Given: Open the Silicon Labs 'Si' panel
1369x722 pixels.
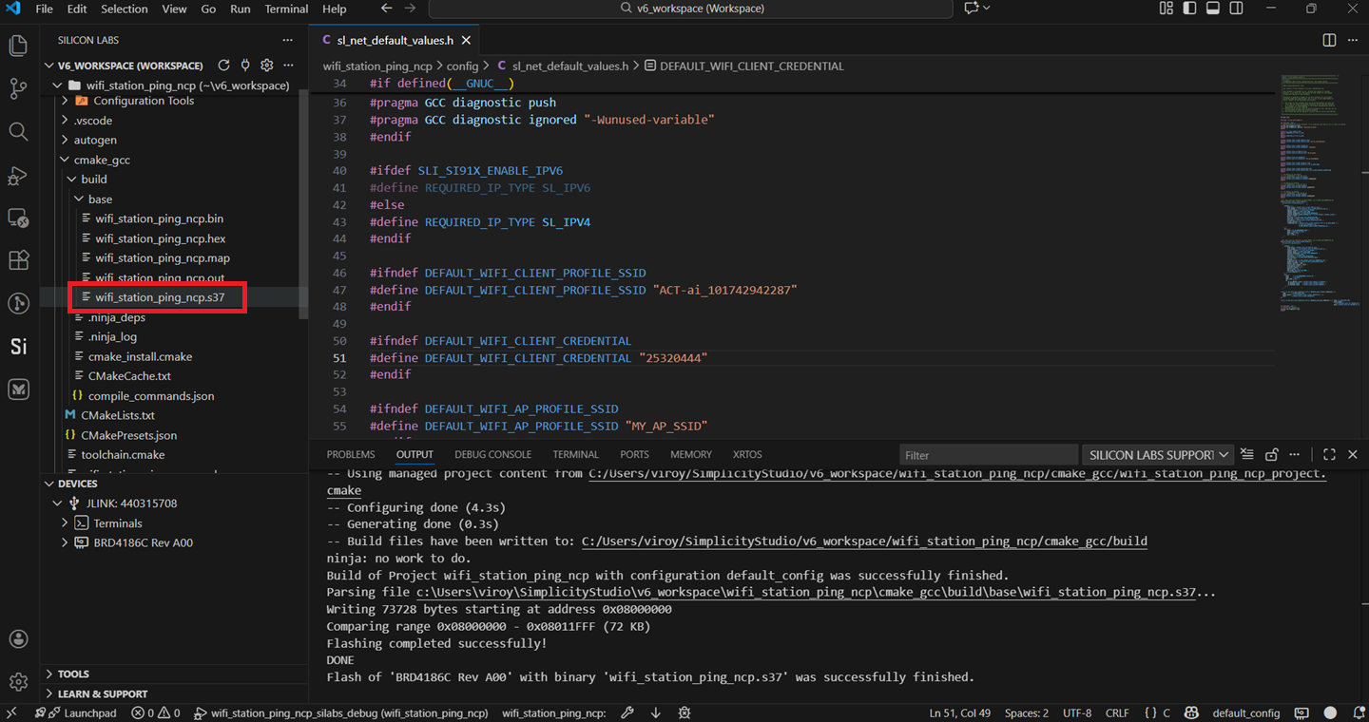Looking at the screenshot, I should tap(18, 347).
